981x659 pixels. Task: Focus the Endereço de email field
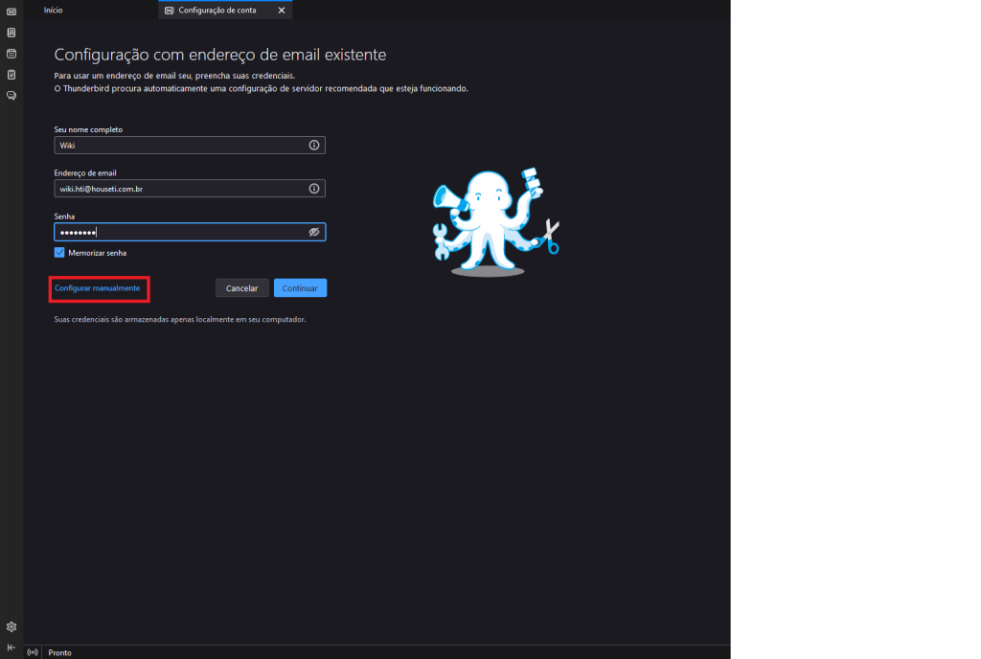[190, 188]
